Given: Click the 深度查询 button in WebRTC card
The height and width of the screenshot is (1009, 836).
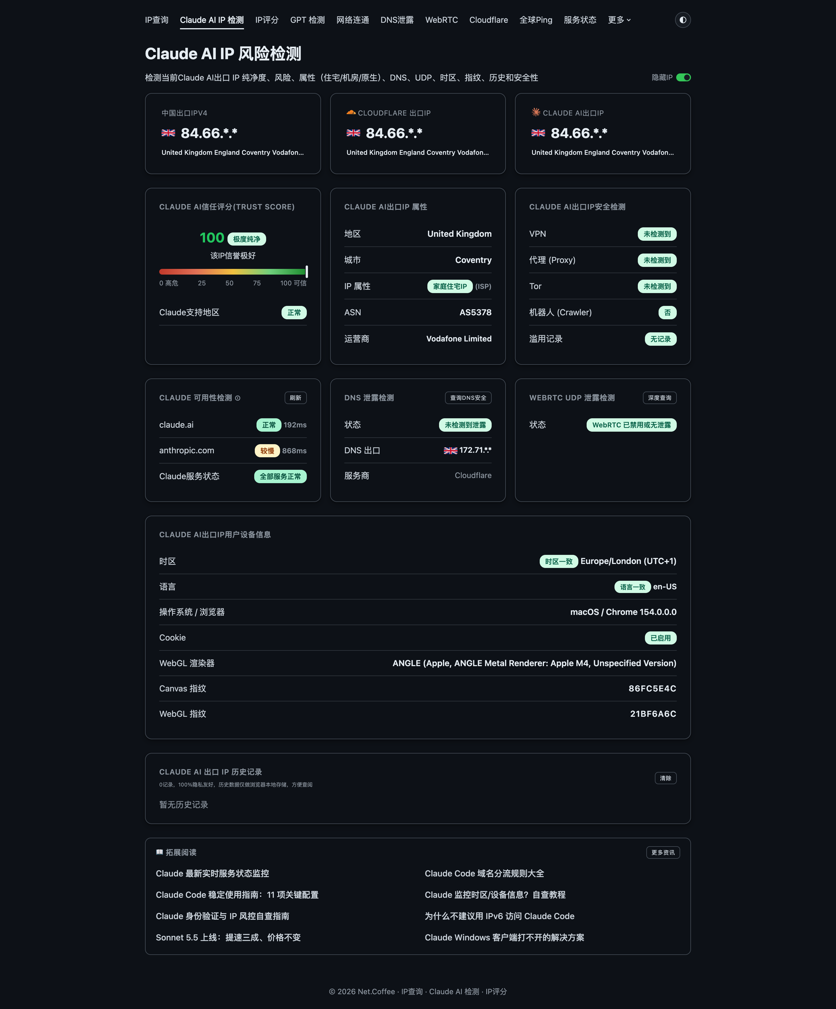Looking at the screenshot, I should pyautogui.click(x=659, y=398).
